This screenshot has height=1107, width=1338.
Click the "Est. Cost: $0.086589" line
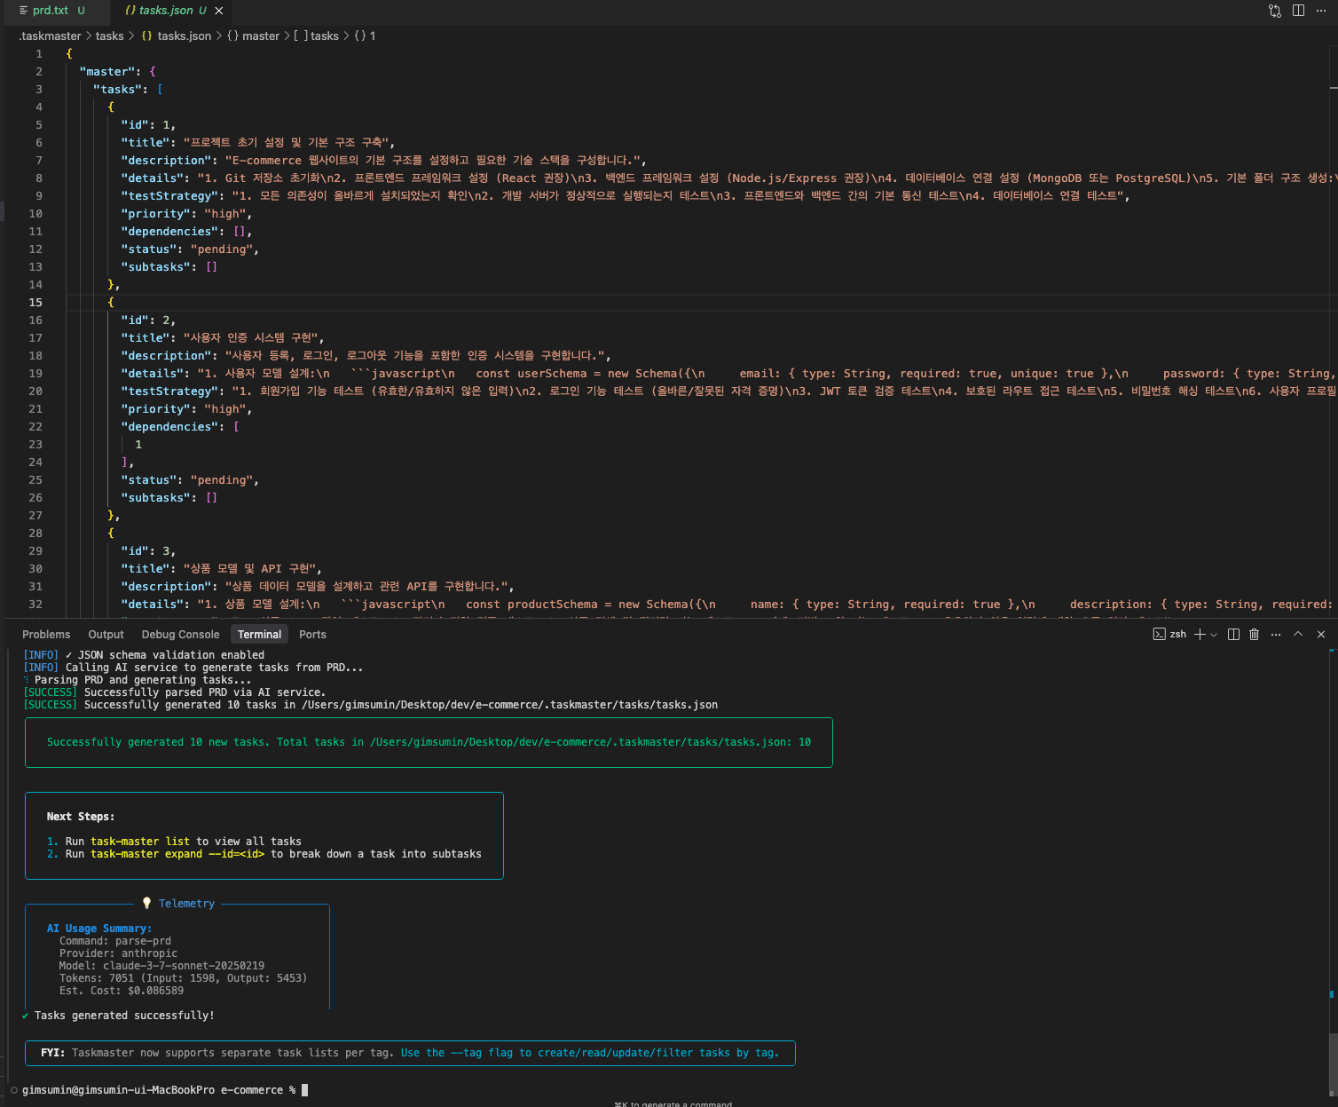pos(122,991)
